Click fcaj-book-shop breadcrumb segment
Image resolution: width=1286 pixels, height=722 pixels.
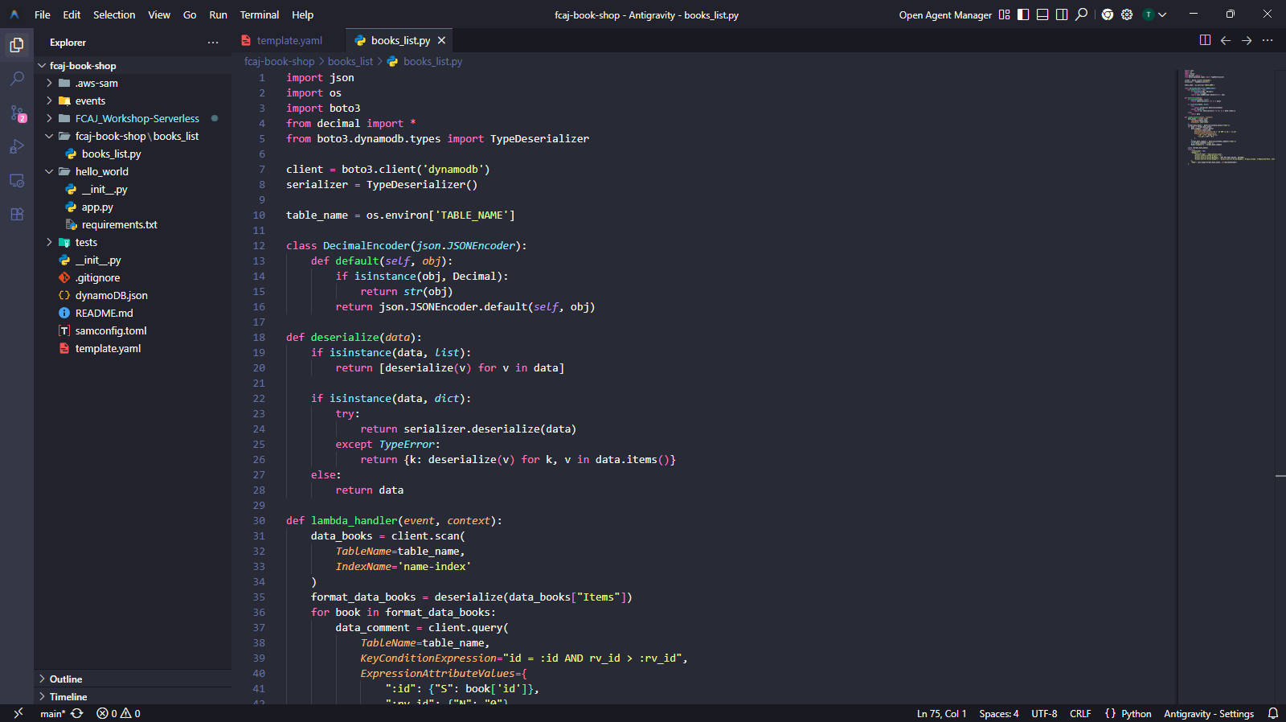[280, 61]
